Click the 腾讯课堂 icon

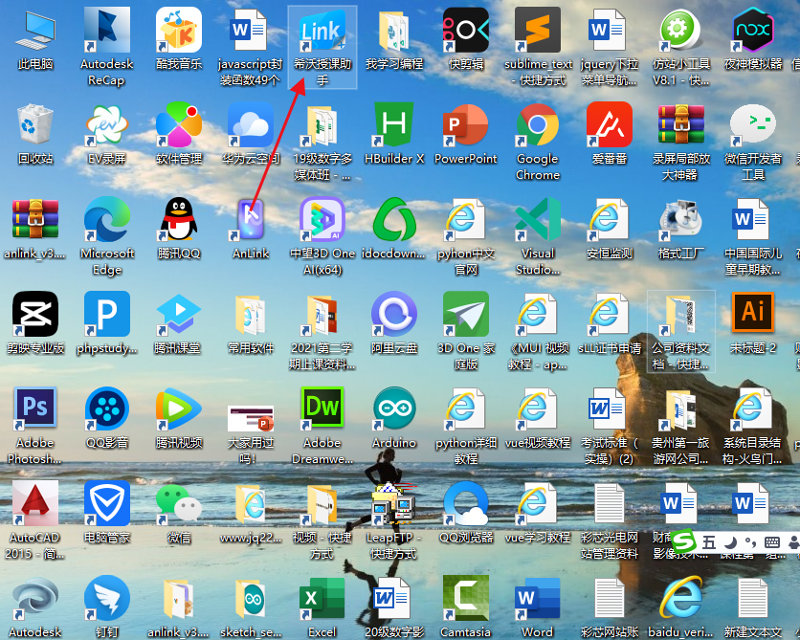click(179, 314)
